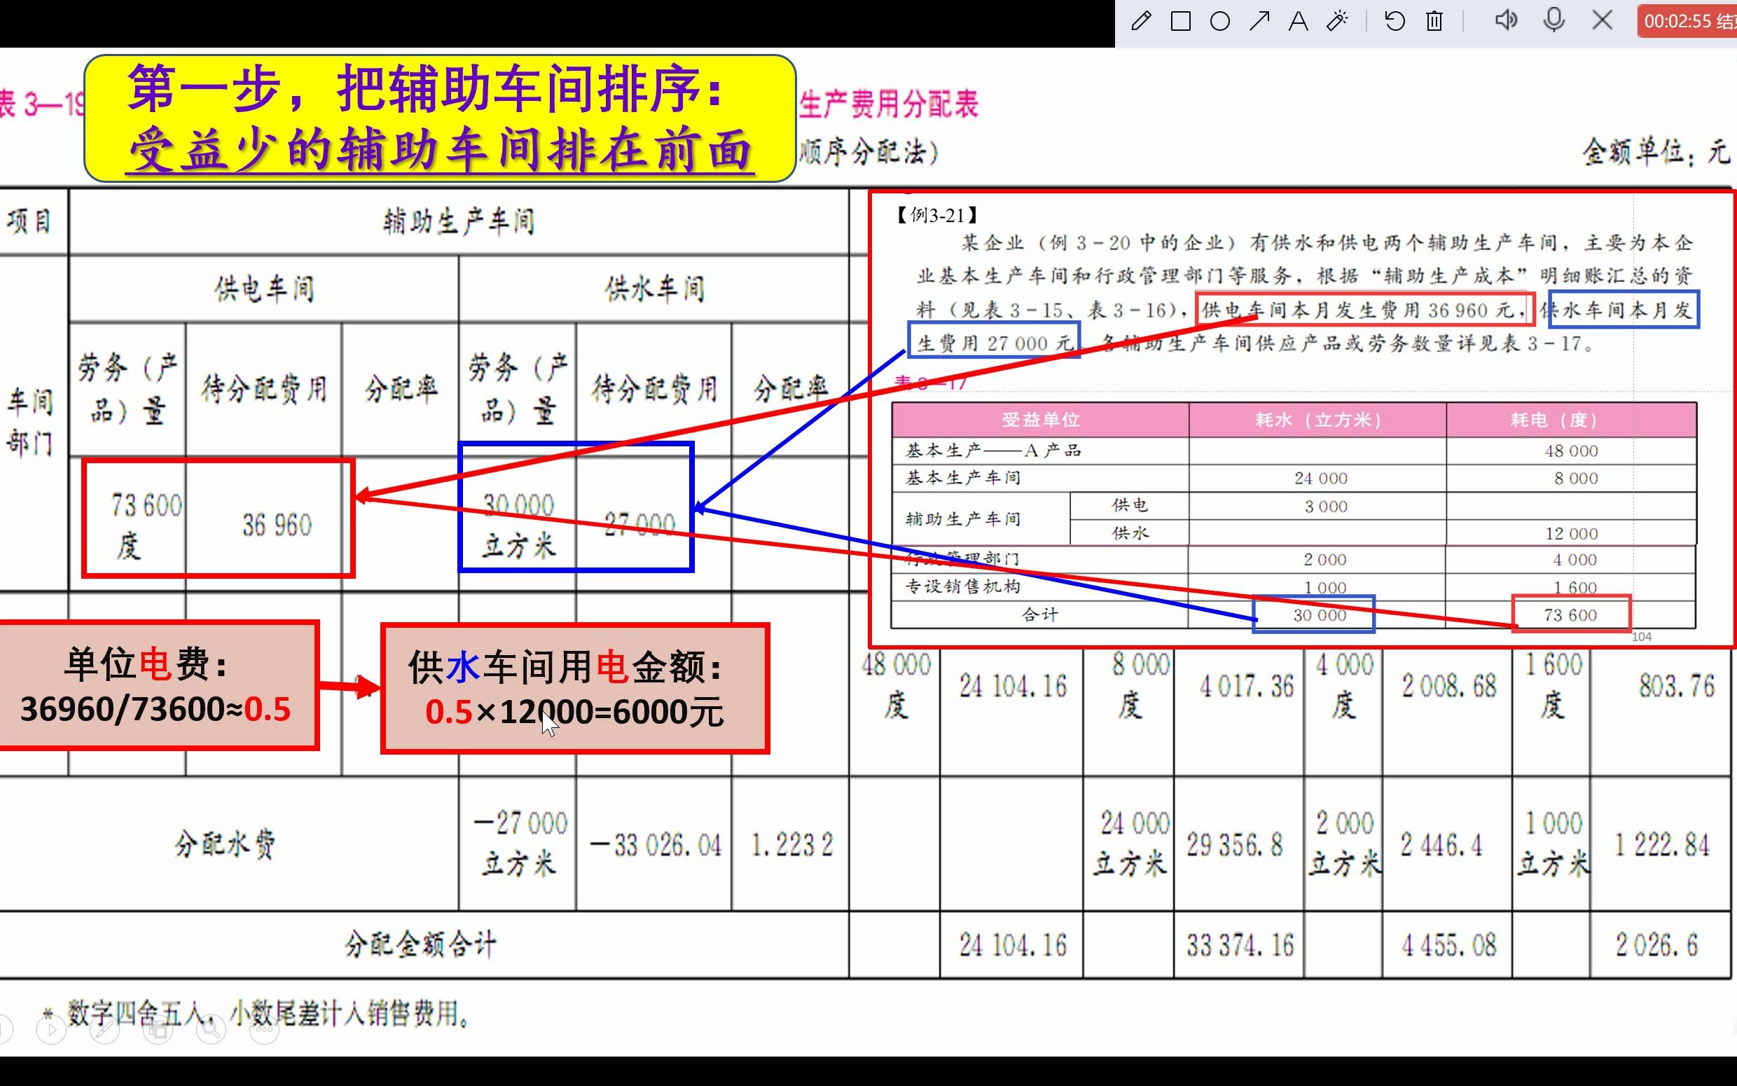Open slideshow more options menu
The image size is (1737, 1086).
click(x=264, y=1031)
